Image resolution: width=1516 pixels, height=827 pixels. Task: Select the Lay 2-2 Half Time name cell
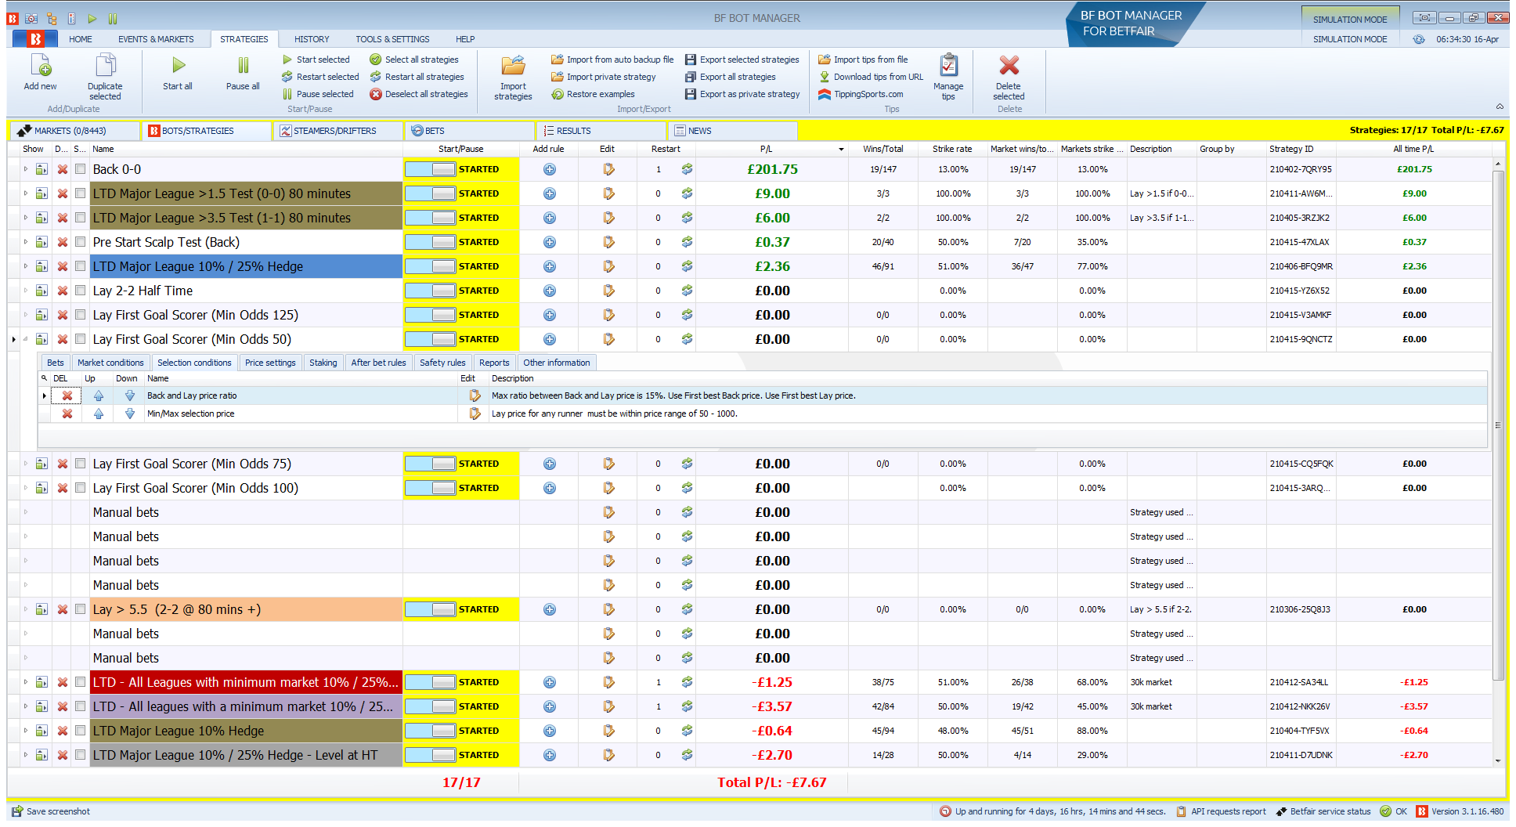[x=246, y=291]
